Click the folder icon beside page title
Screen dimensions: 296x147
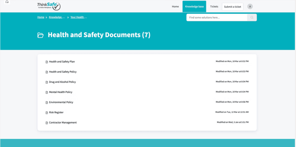point(41,35)
